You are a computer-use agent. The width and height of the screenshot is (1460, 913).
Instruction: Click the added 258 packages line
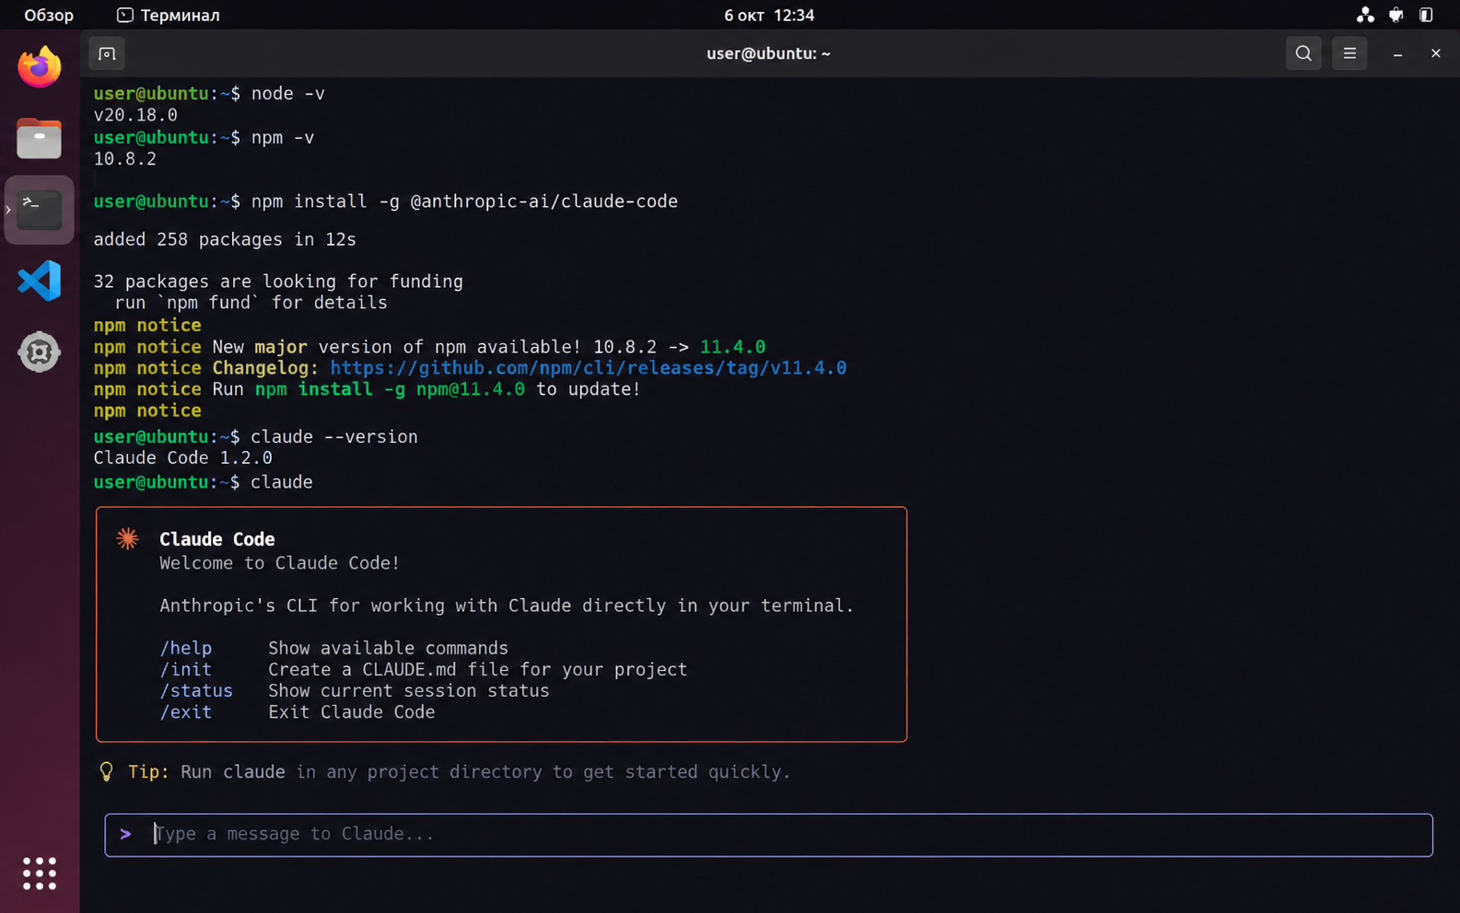225,239
